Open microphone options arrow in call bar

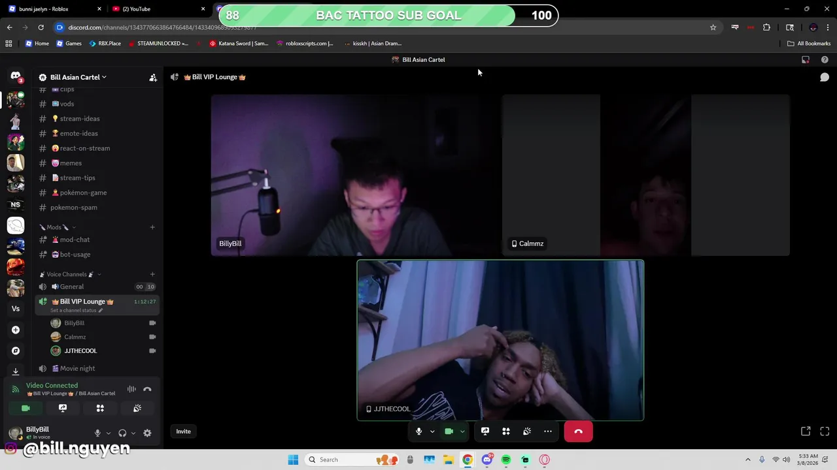tap(432, 431)
